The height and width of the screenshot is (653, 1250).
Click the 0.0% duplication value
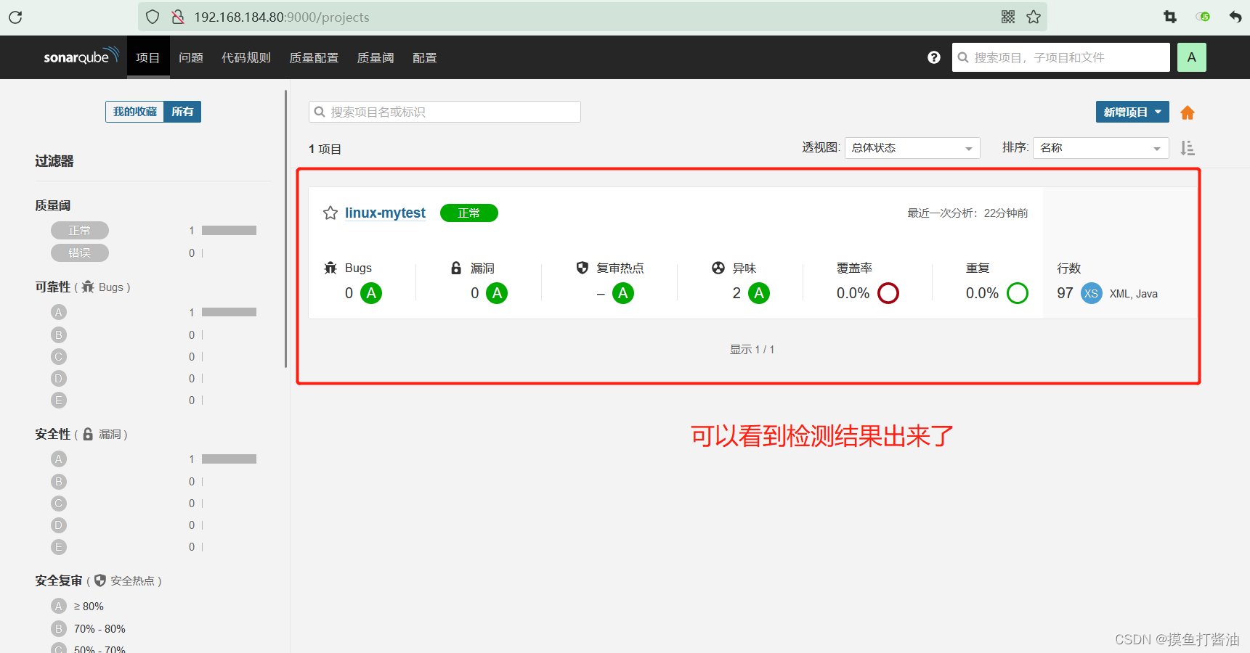pos(982,293)
